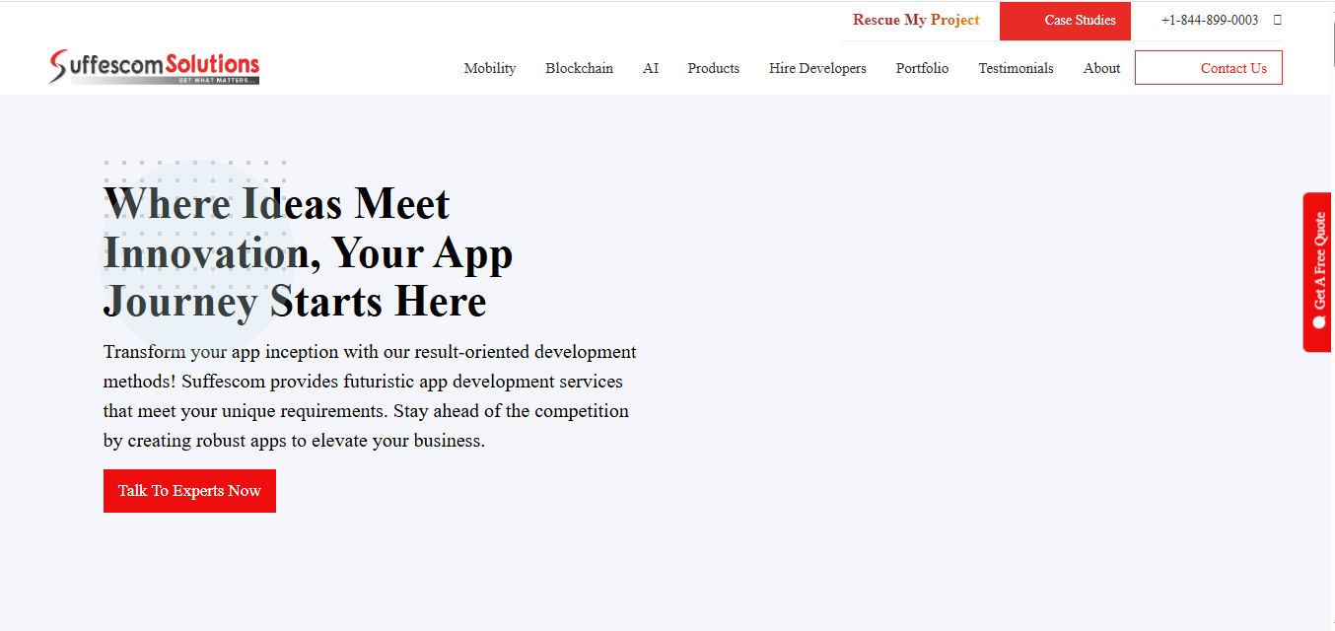Click the 'Transform your app inception' paragraph text
This screenshot has height=631, width=1335.
click(x=370, y=396)
